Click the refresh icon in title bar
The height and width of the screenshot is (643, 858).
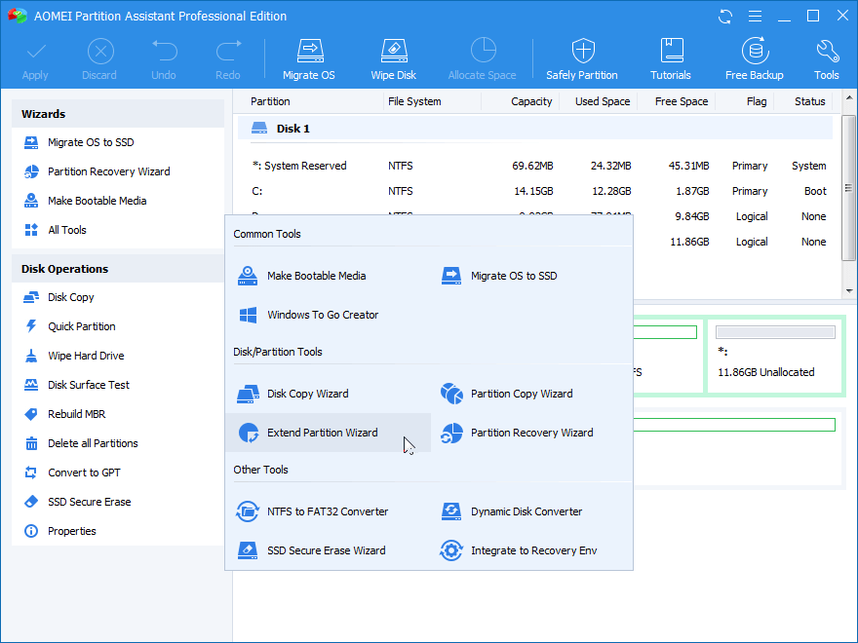click(x=725, y=17)
